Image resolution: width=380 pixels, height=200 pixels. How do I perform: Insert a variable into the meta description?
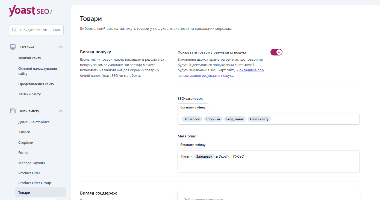click(193, 145)
